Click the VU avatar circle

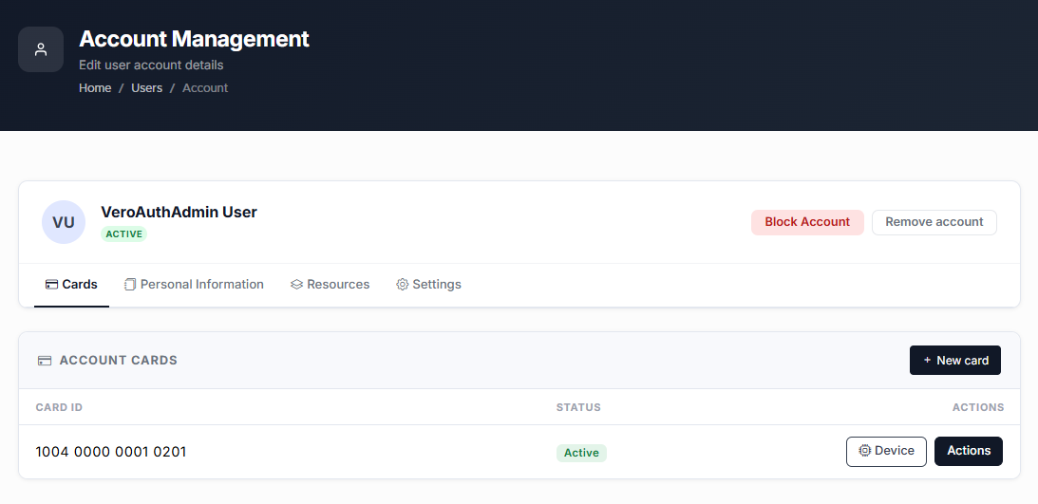click(x=64, y=222)
